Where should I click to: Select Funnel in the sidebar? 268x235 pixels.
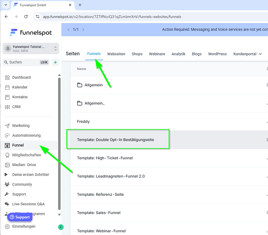(29, 145)
